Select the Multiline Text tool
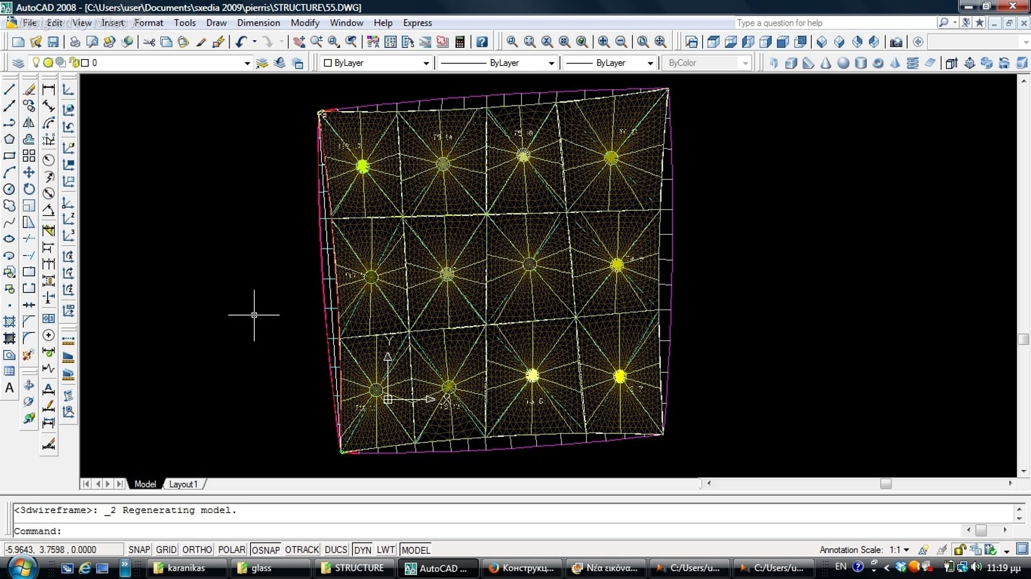 tap(9, 388)
